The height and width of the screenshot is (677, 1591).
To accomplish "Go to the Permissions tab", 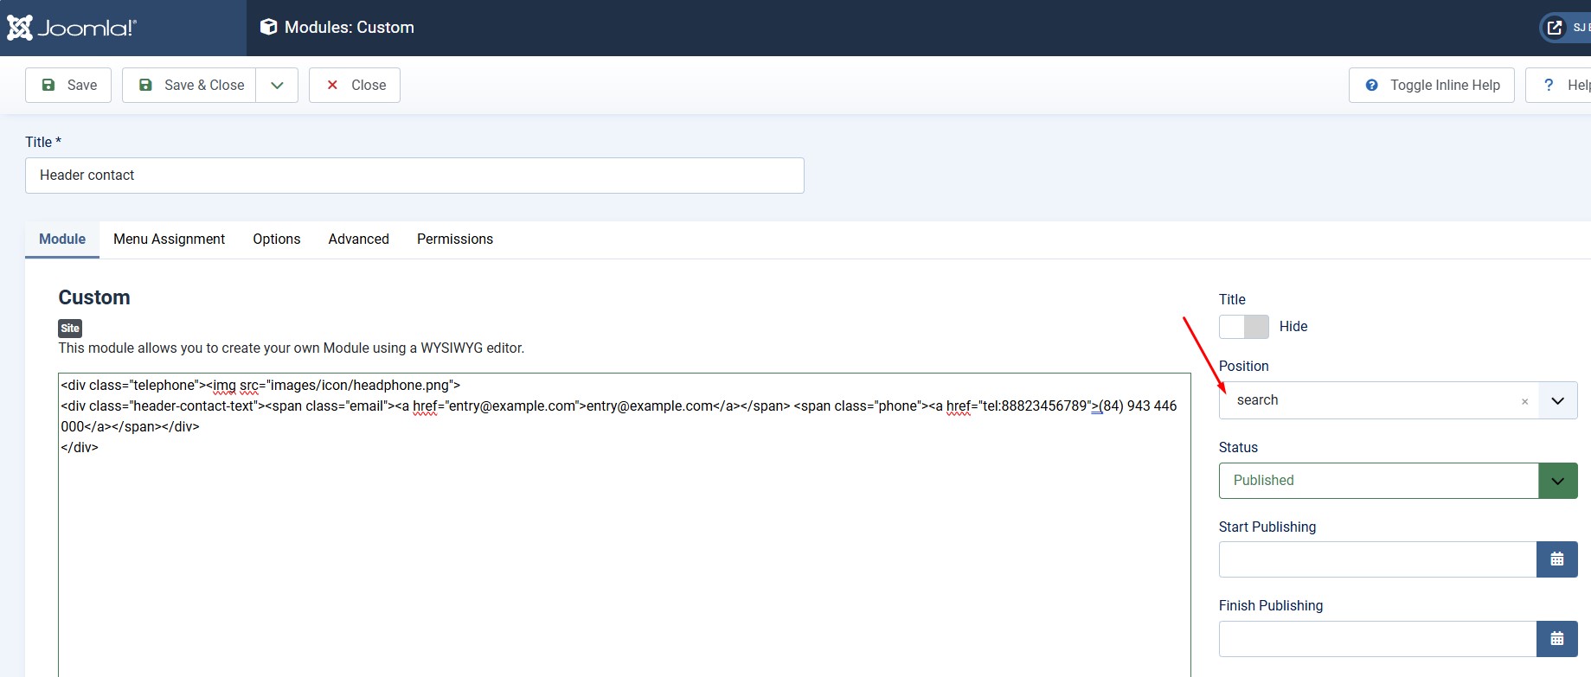I will [x=454, y=240].
